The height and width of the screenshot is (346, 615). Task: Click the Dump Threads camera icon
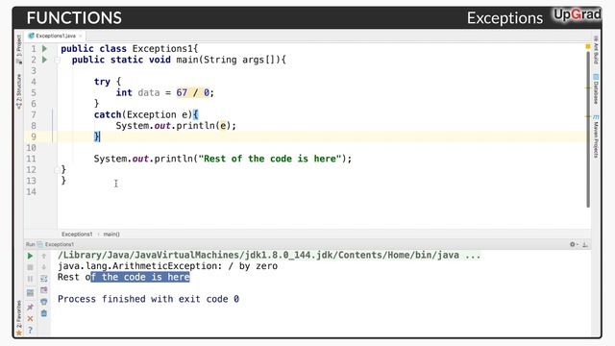click(30, 292)
